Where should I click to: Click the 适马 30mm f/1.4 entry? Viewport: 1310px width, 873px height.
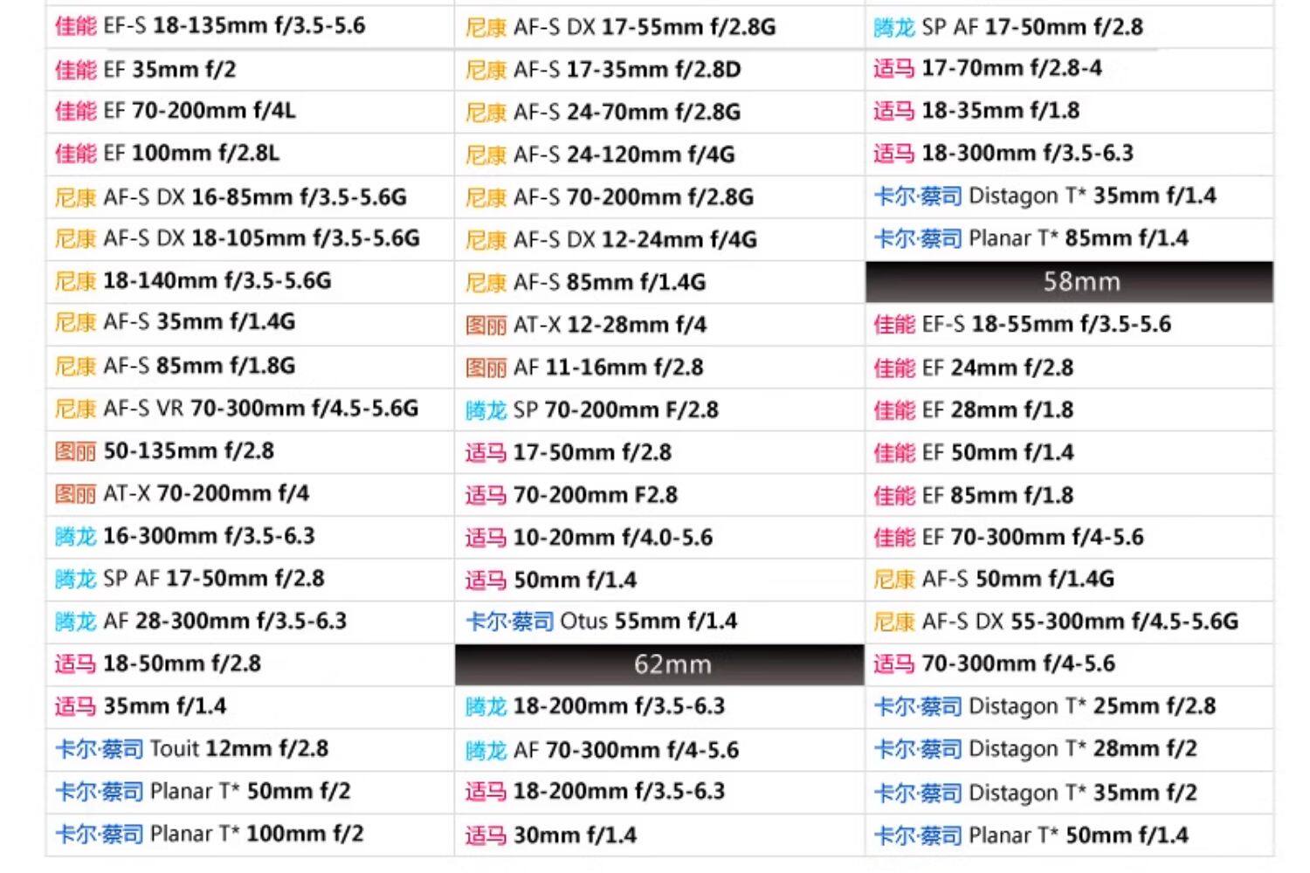659,835
